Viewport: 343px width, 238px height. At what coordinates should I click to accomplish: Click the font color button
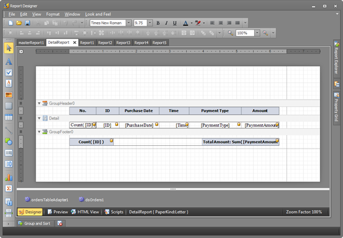(x=185, y=23)
